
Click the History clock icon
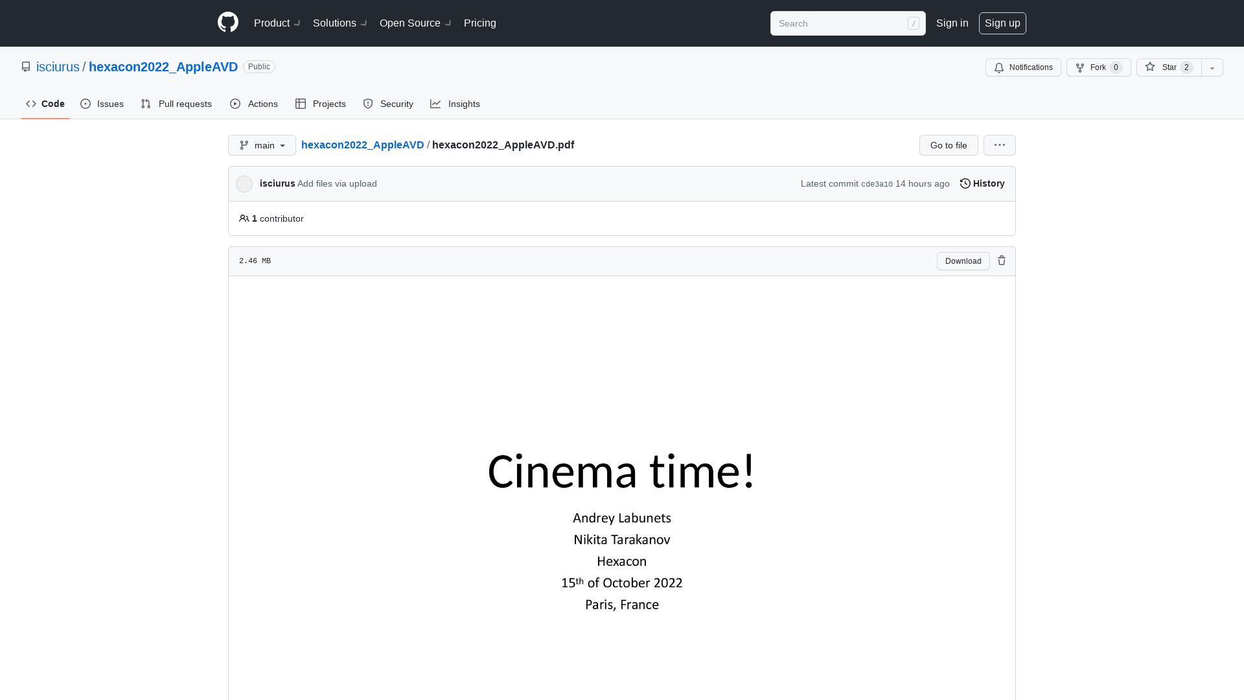tap(965, 183)
